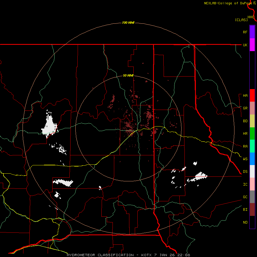Image resolution: width=257 pixels, height=257 pixels.
Task: Click the BD legend label
Action: (x=245, y=121)
